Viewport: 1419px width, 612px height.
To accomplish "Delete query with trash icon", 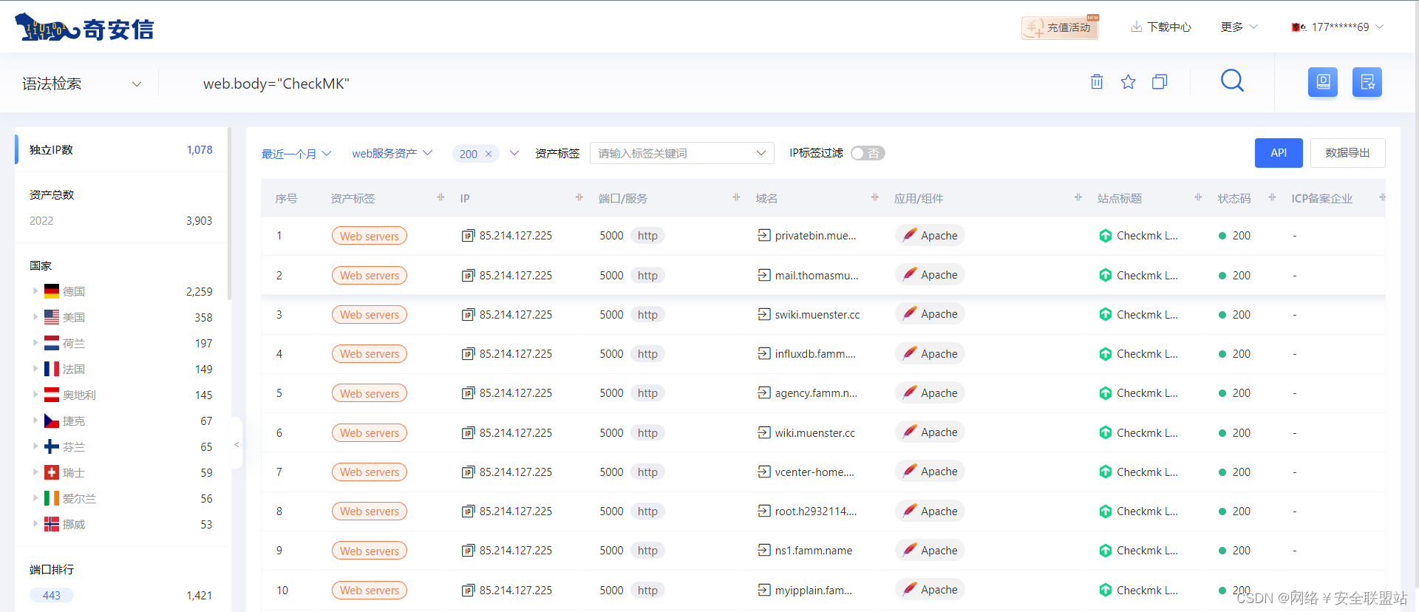I will (x=1097, y=81).
